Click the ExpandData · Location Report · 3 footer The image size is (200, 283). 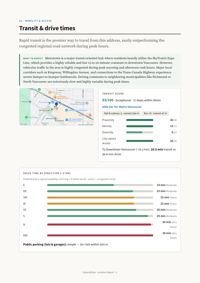point(100,272)
